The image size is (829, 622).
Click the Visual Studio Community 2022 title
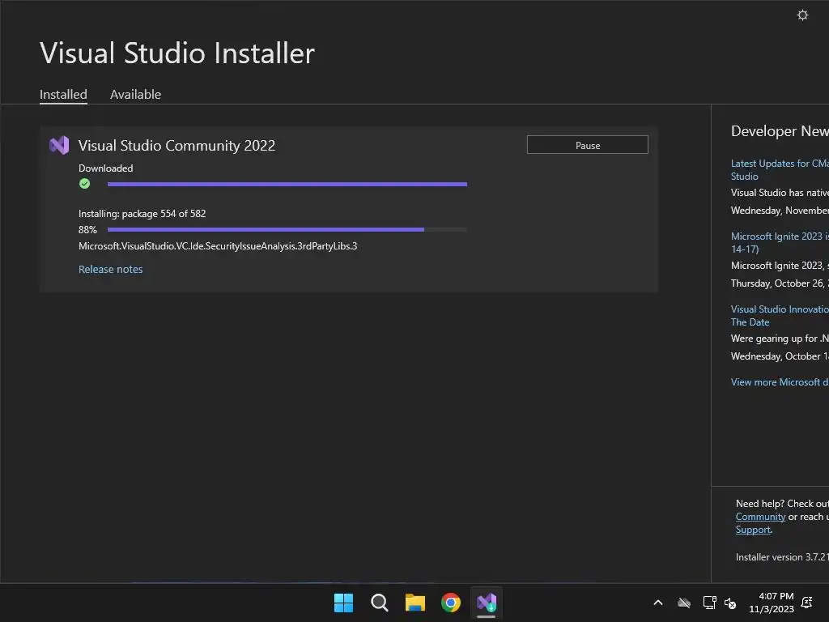click(176, 146)
